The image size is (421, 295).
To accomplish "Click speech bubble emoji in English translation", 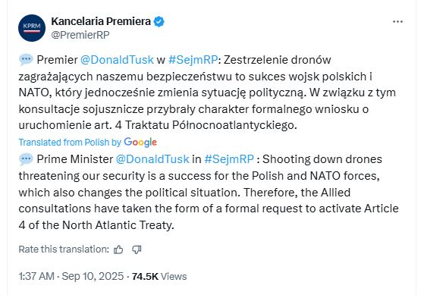I will point(26,159).
